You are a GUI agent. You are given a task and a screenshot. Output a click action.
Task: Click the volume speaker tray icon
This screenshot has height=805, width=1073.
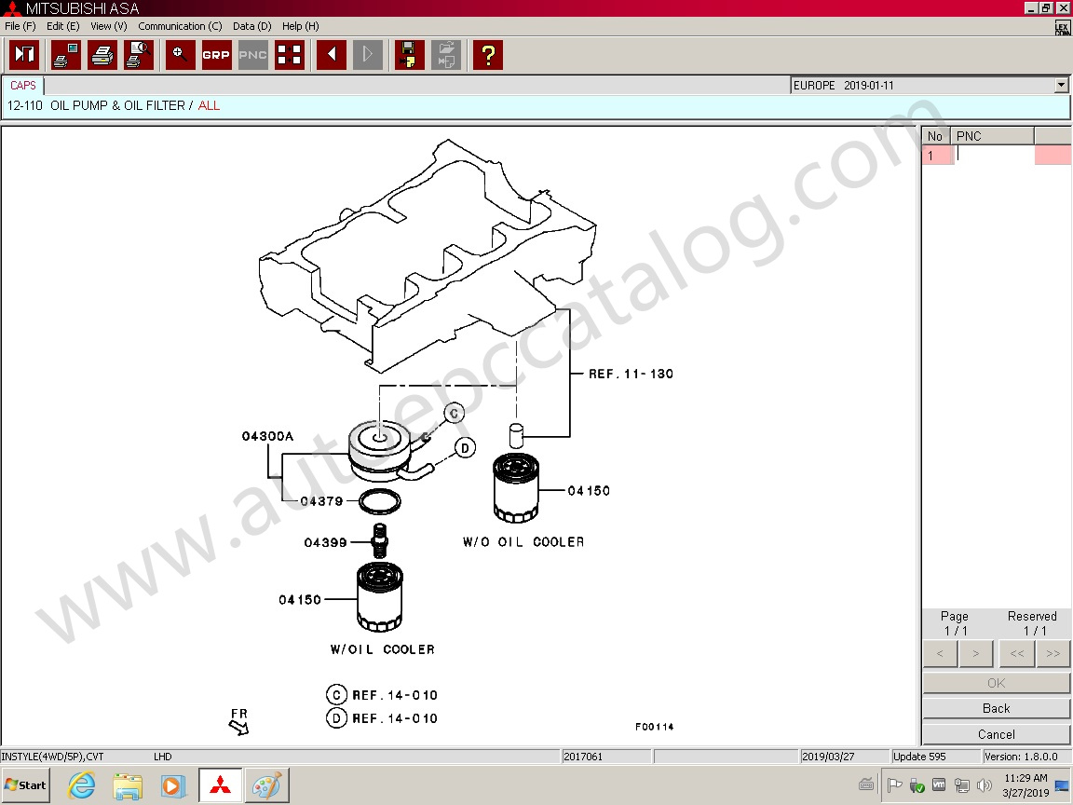coord(984,785)
